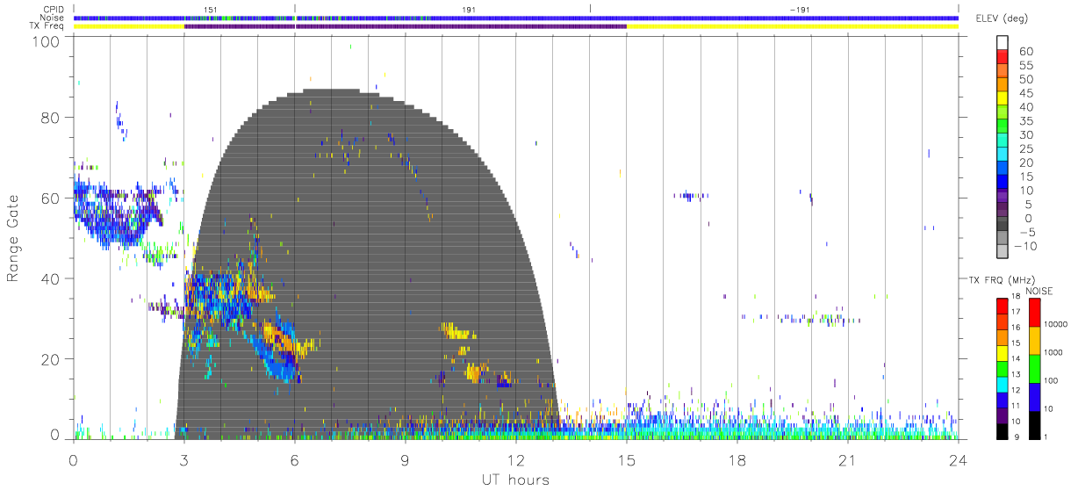This screenshot has height=498, width=1078.
Task: Click the ELEV colorbar value '30'
Action: click(x=1026, y=135)
